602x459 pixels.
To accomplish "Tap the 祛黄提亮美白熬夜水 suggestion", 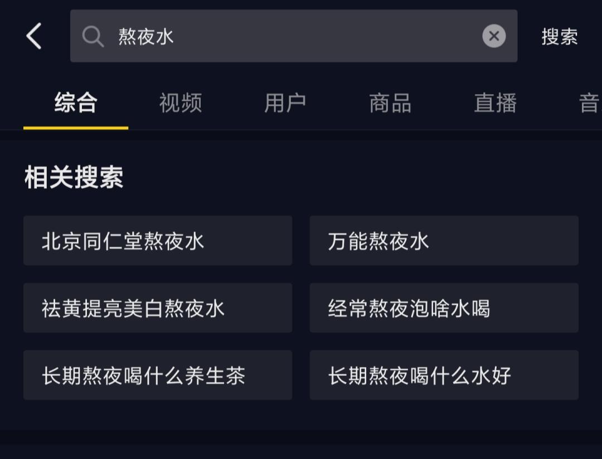I will tap(158, 308).
